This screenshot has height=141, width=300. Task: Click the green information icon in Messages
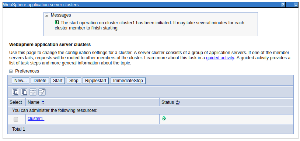click(57, 22)
